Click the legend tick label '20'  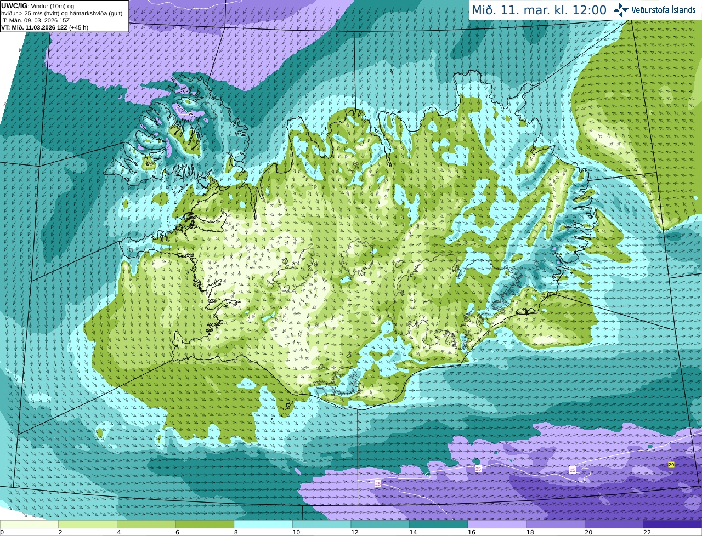point(588,532)
